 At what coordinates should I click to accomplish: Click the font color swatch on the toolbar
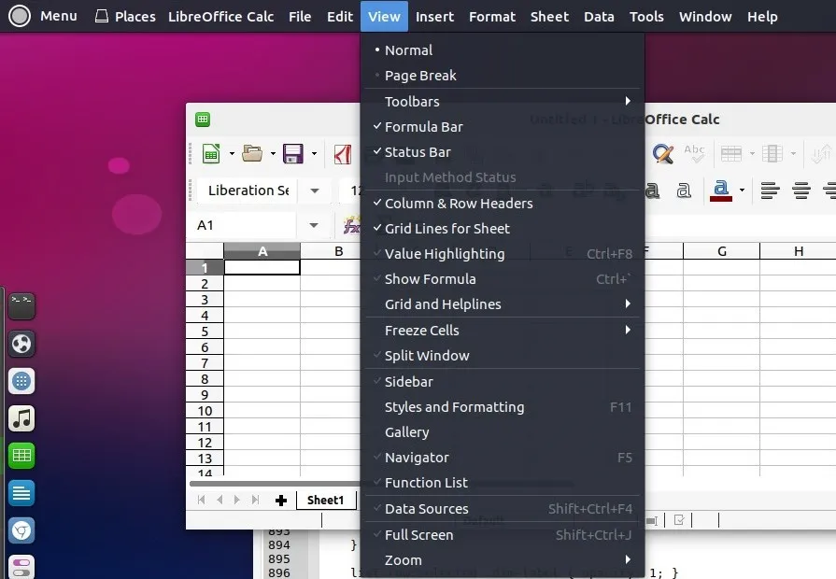click(719, 191)
